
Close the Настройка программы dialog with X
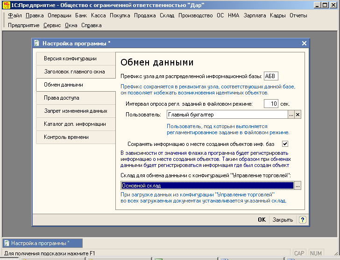304,43
